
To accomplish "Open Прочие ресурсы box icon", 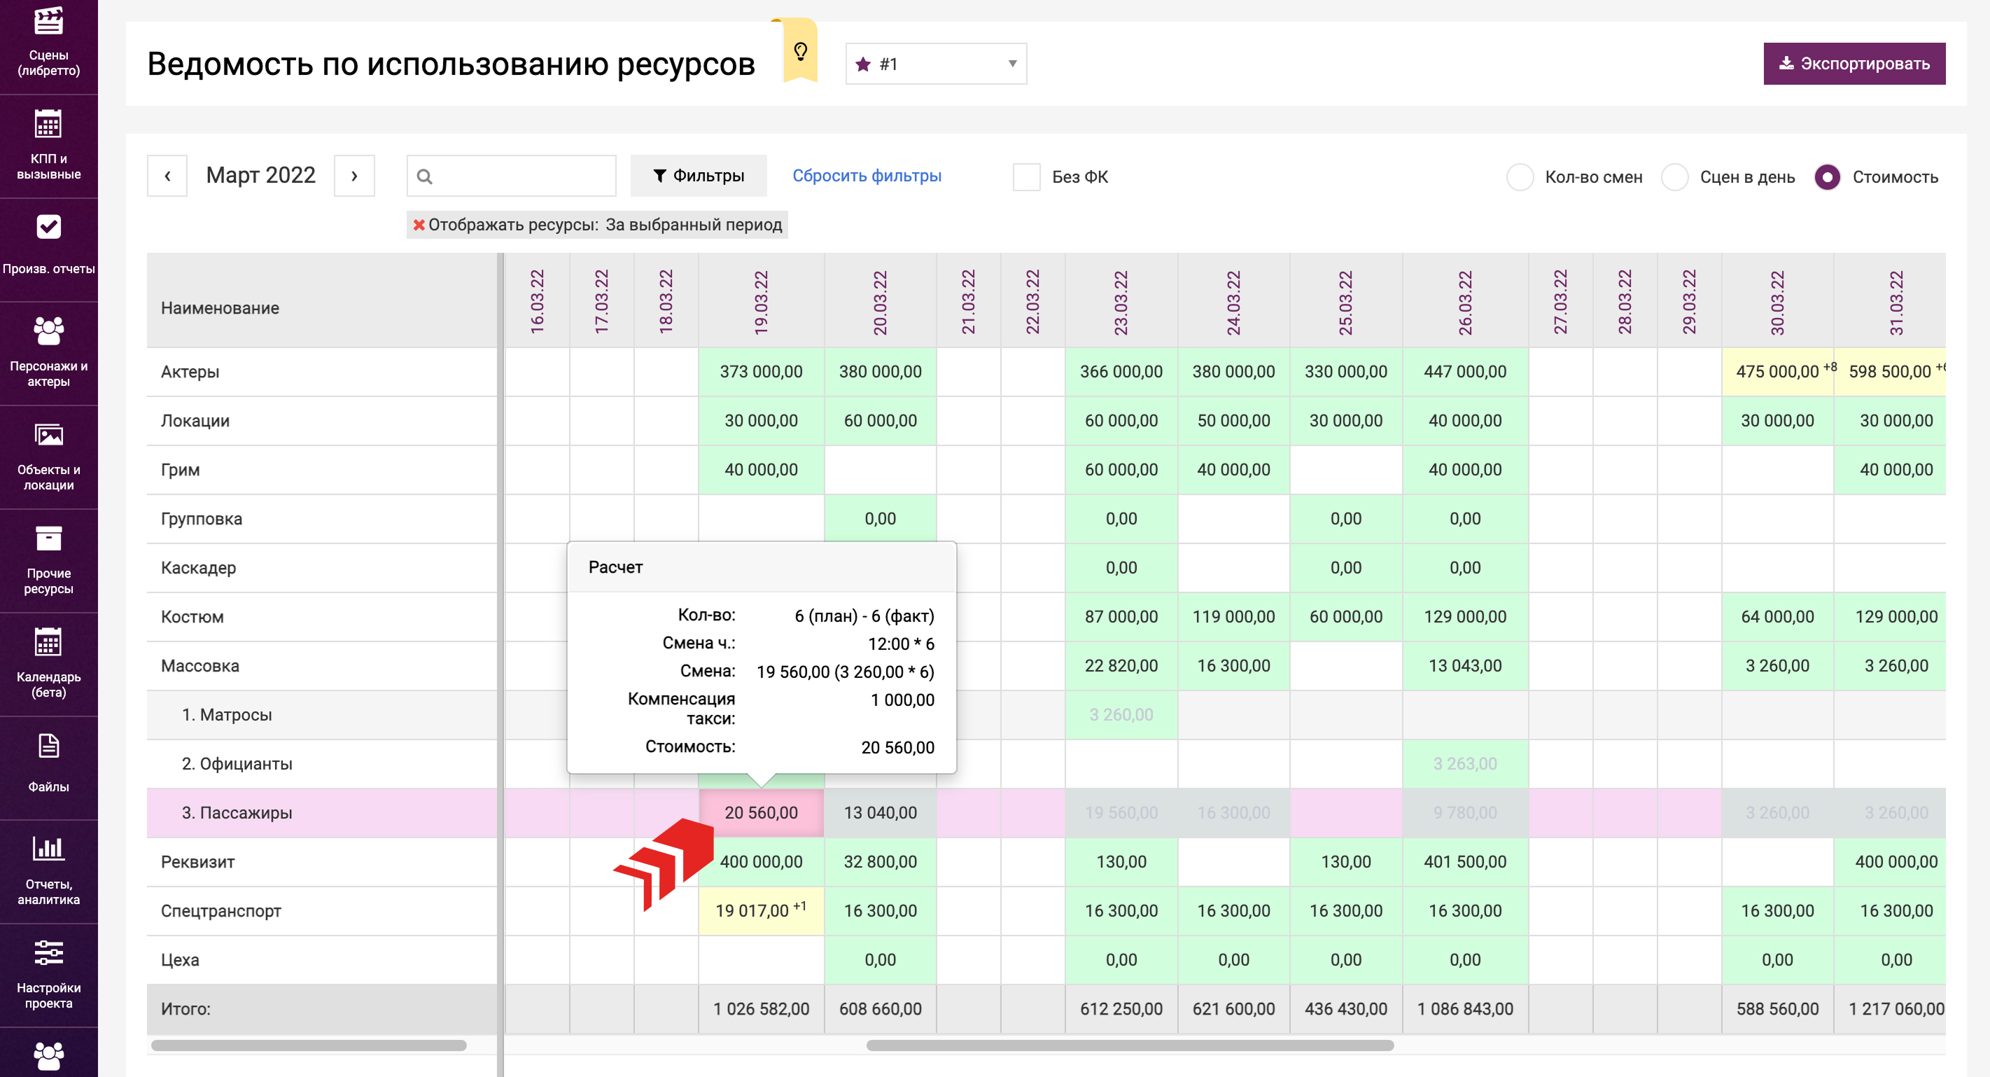I will [48, 538].
